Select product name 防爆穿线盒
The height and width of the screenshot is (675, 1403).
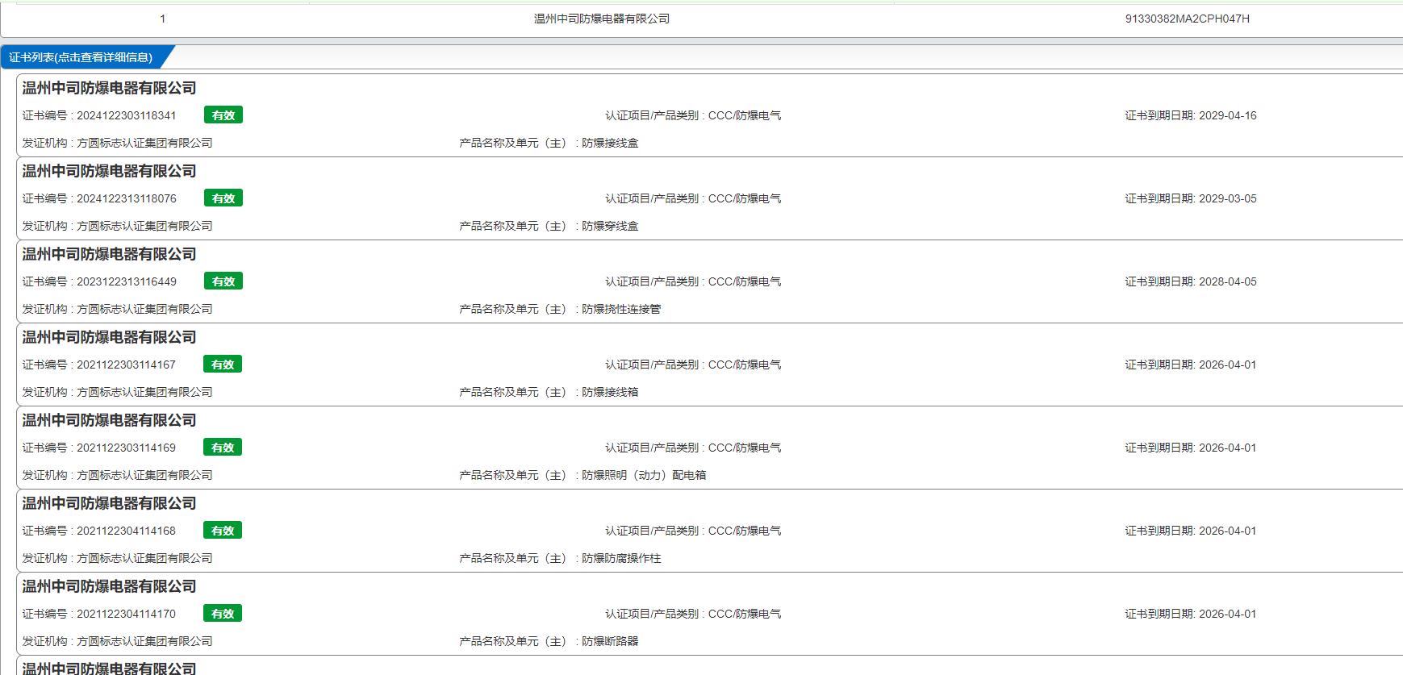[610, 226]
